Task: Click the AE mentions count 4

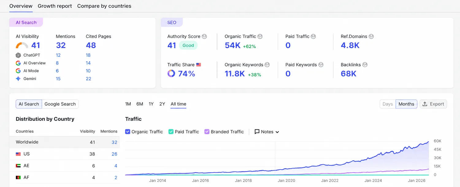Action: point(116,166)
